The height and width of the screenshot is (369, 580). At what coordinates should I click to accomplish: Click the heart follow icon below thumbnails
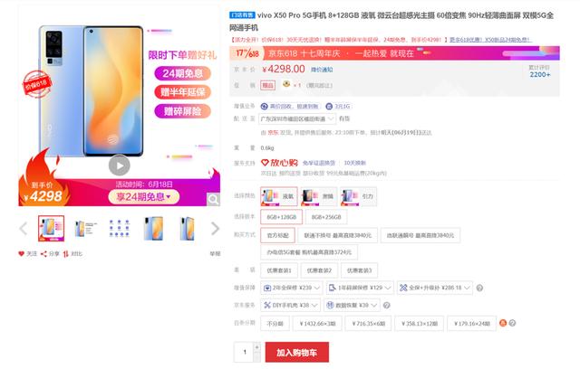(22, 254)
